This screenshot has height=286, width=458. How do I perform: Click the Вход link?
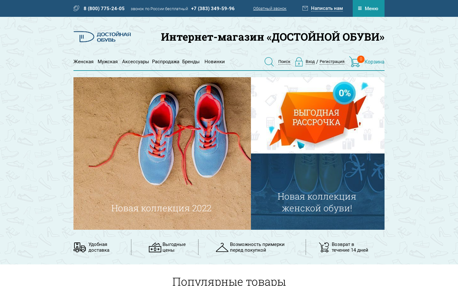310,62
